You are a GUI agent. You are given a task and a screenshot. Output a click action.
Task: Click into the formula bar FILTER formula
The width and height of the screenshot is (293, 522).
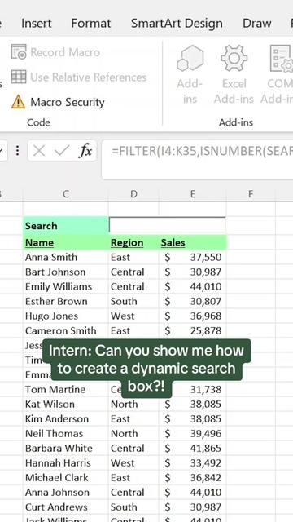coord(202,151)
